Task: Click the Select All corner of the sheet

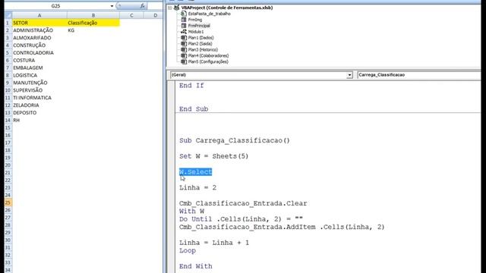Action: point(8,15)
